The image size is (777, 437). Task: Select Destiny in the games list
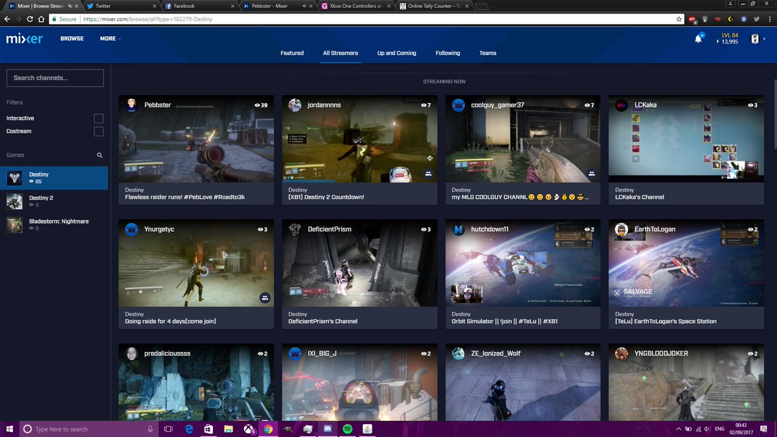click(x=54, y=178)
